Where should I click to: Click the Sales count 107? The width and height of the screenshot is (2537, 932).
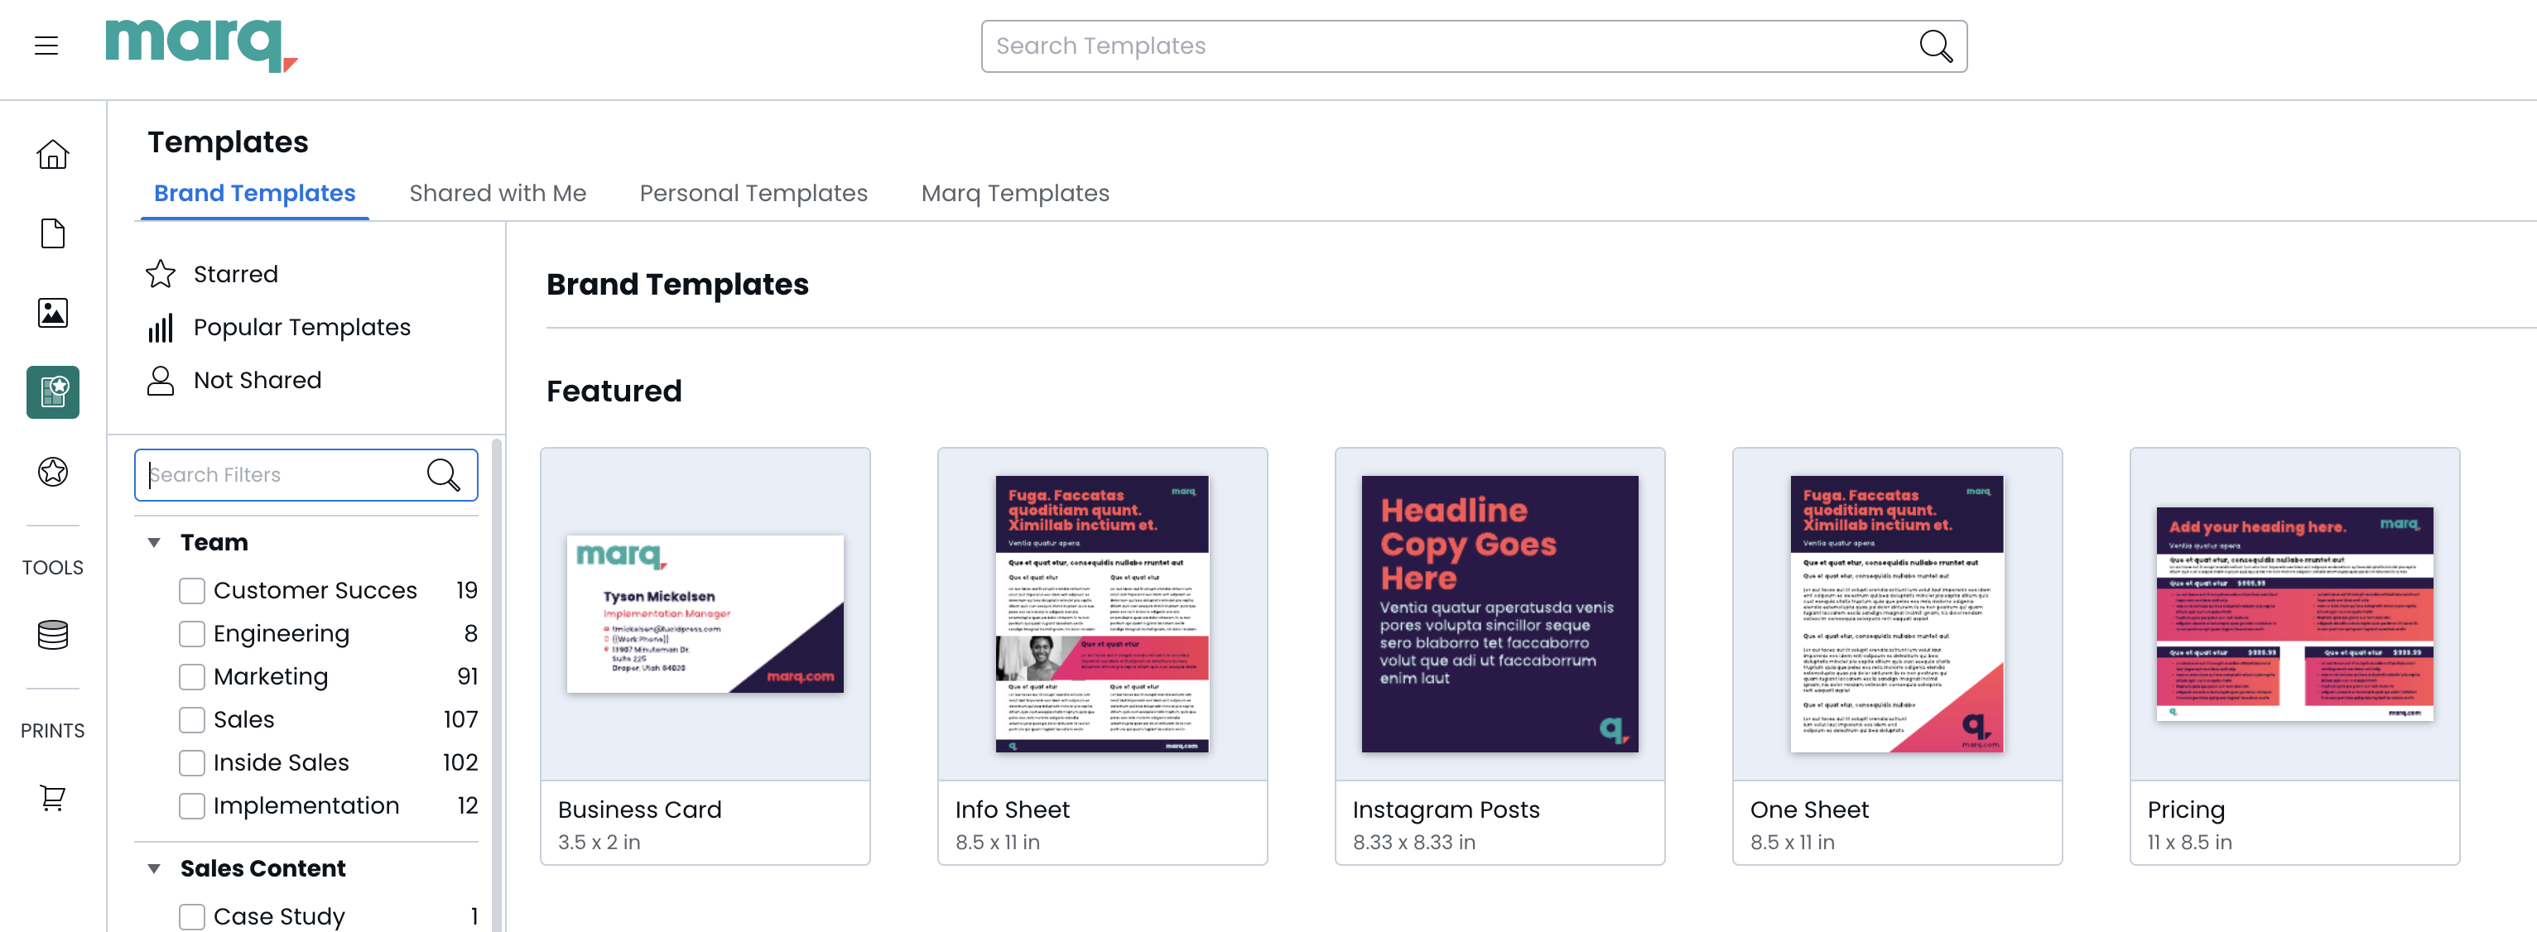click(x=460, y=719)
